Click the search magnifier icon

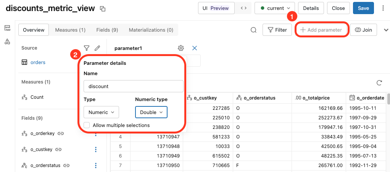pos(253,30)
